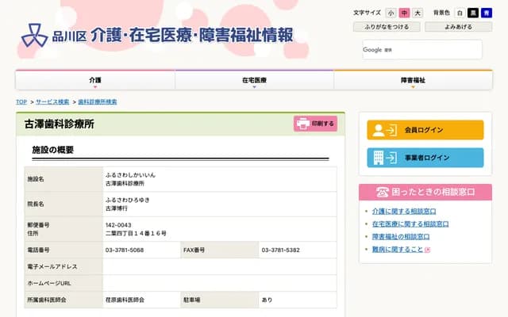Turn on furigana with ふりがなをつける
Viewport: 508px width, 317px height.
click(387, 27)
